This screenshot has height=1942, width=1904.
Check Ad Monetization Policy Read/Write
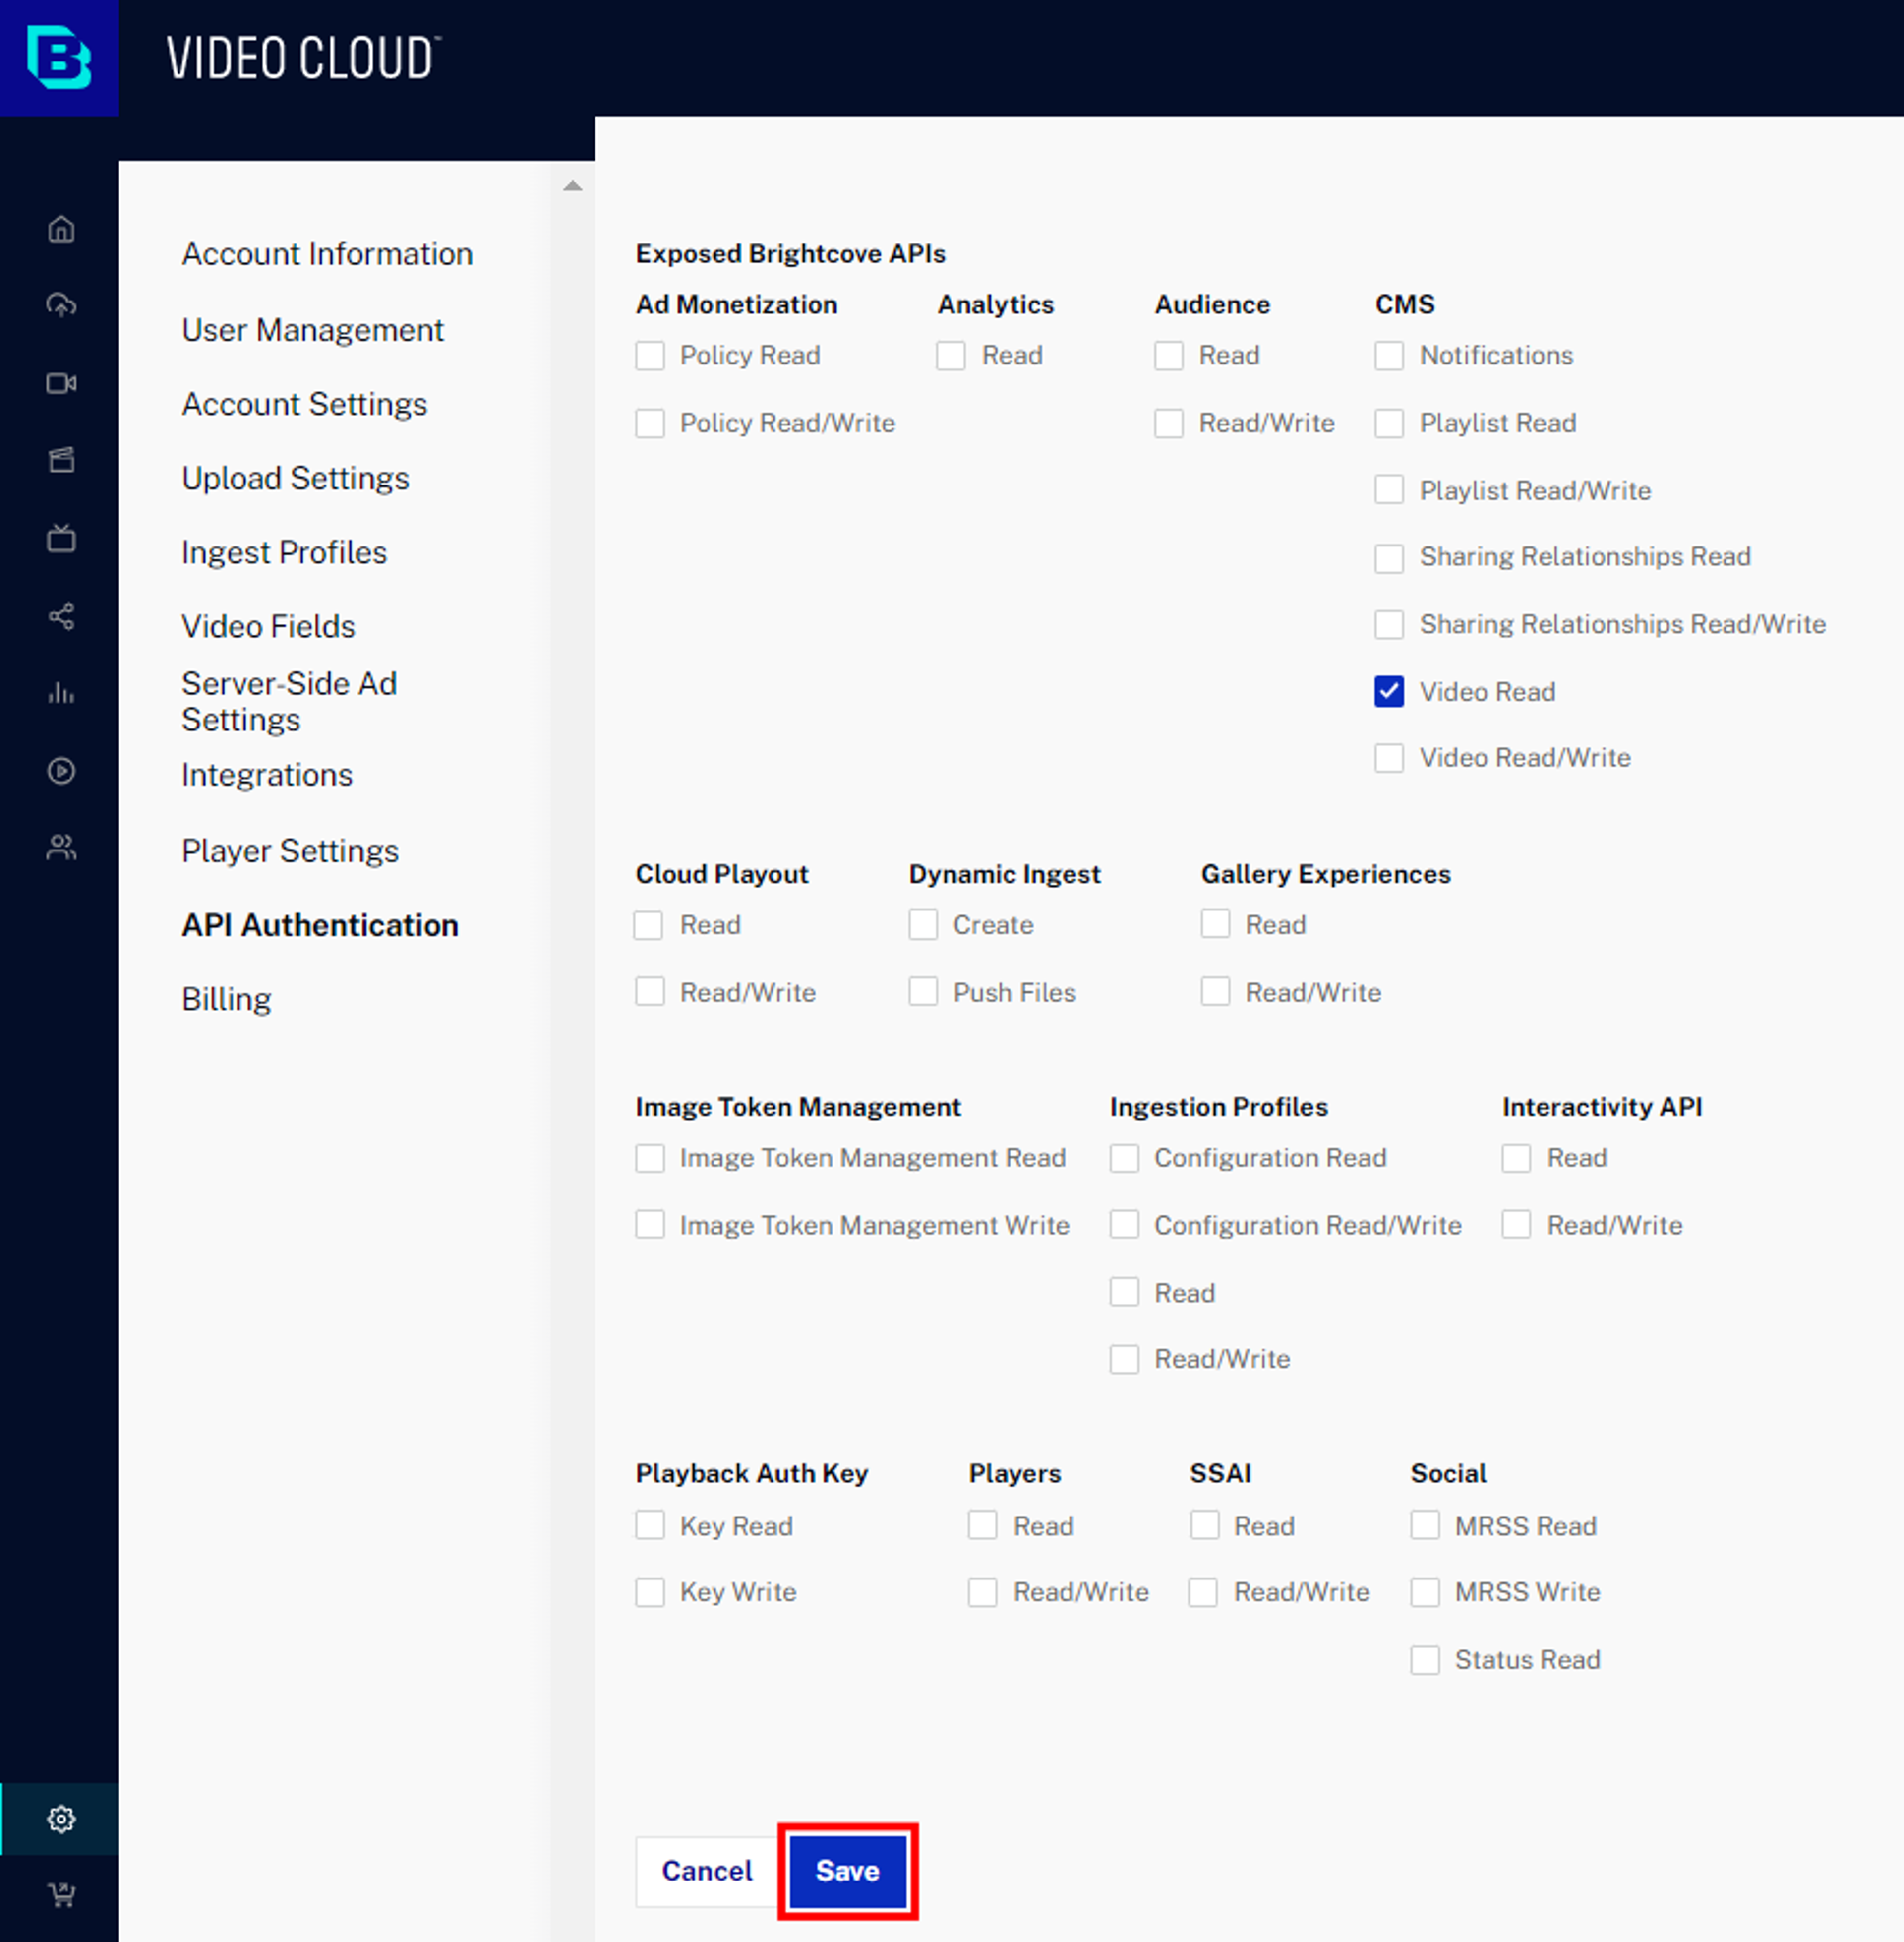650,423
